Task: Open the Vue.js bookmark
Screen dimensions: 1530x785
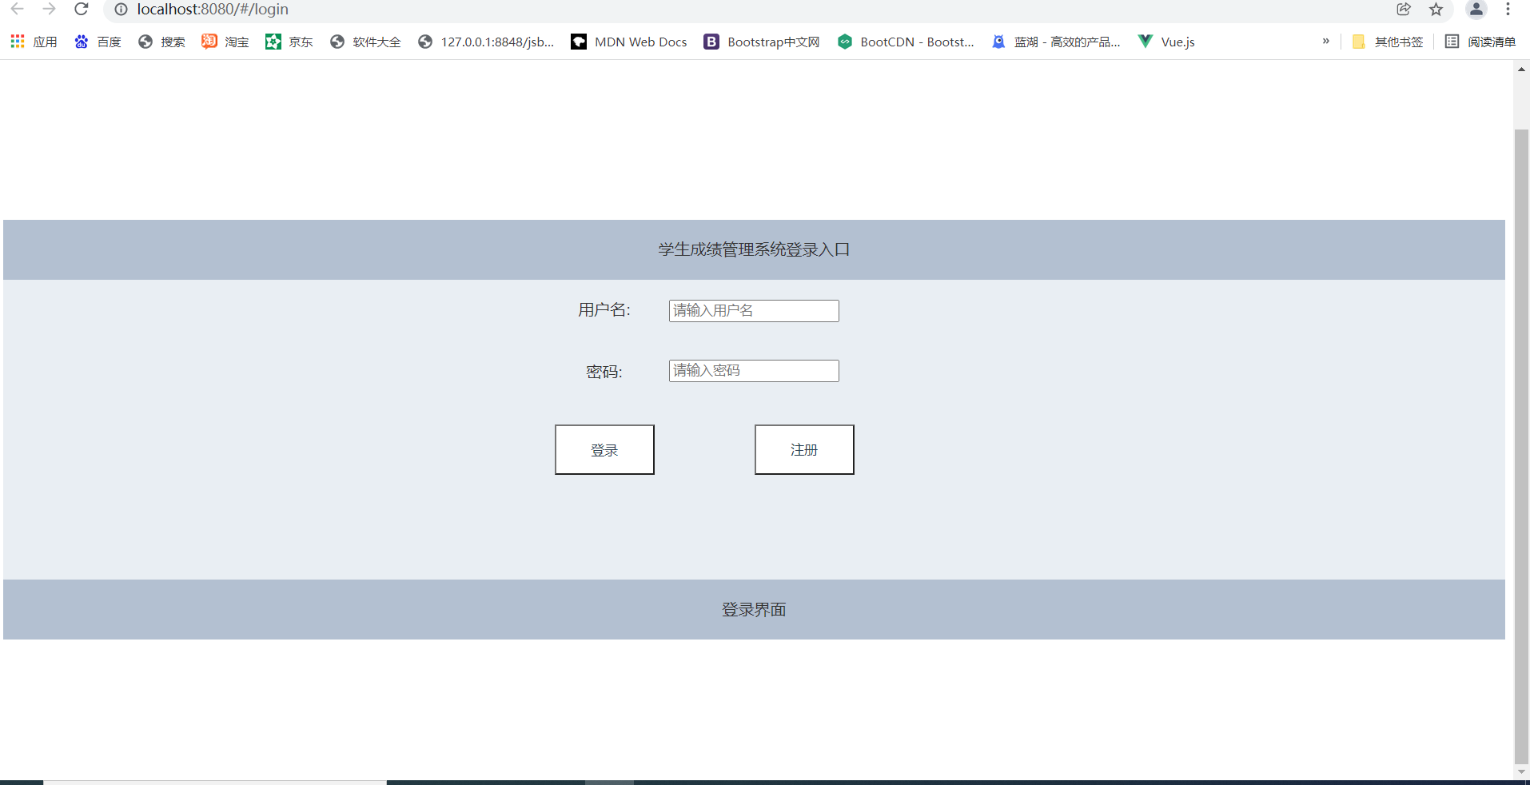Action: coord(1166,42)
